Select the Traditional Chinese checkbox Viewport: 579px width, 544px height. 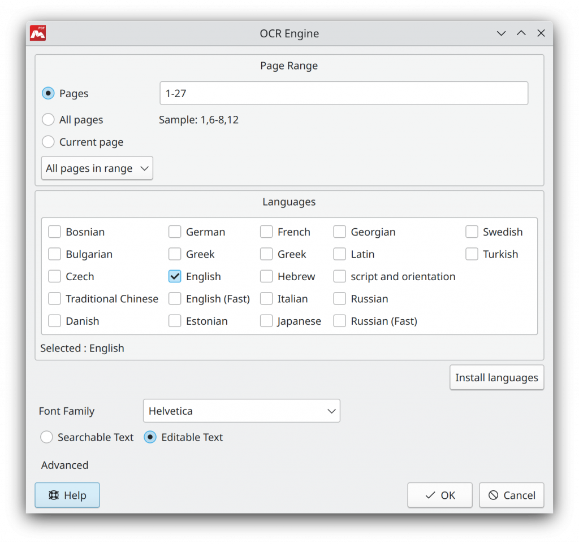pyautogui.click(x=54, y=298)
